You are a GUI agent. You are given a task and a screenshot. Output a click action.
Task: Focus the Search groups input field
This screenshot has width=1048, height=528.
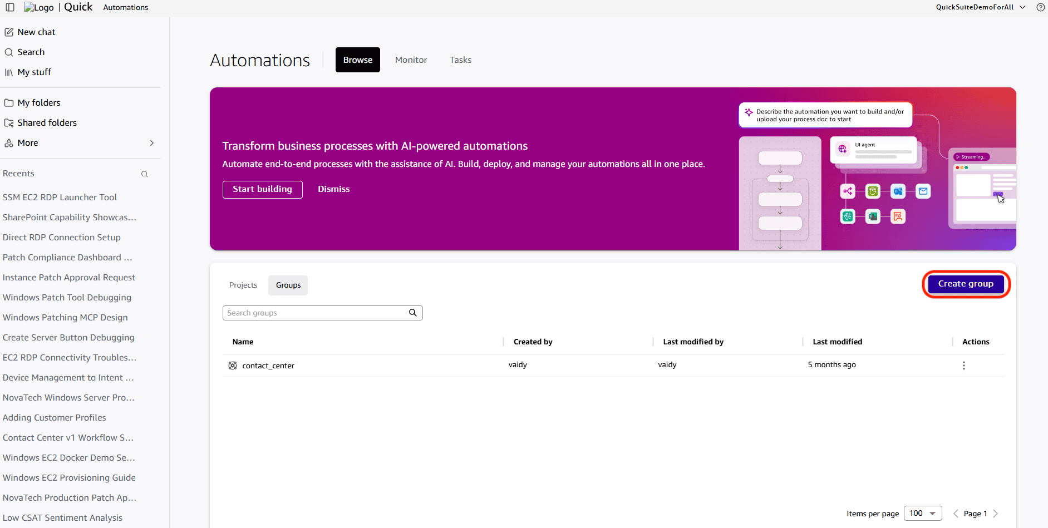pos(323,313)
